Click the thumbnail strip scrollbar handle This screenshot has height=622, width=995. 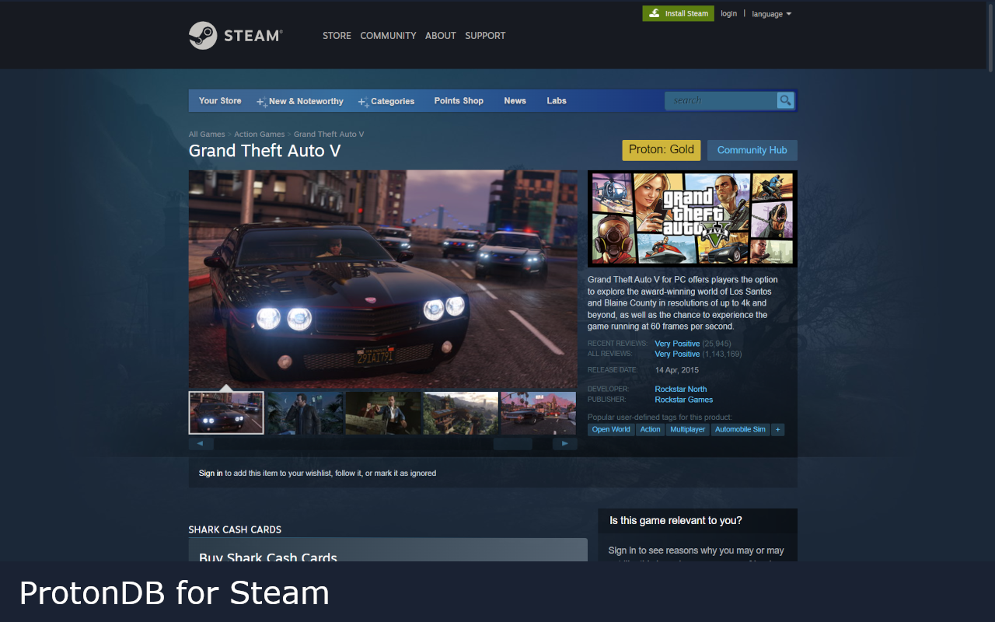pos(513,443)
